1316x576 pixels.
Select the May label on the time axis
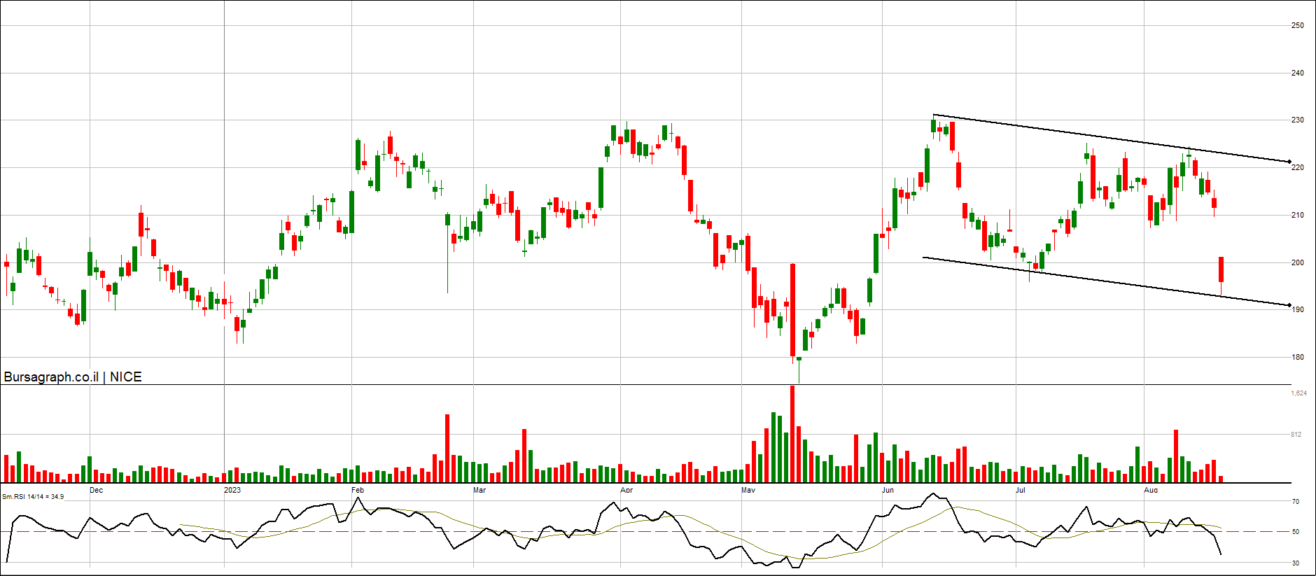tap(748, 490)
